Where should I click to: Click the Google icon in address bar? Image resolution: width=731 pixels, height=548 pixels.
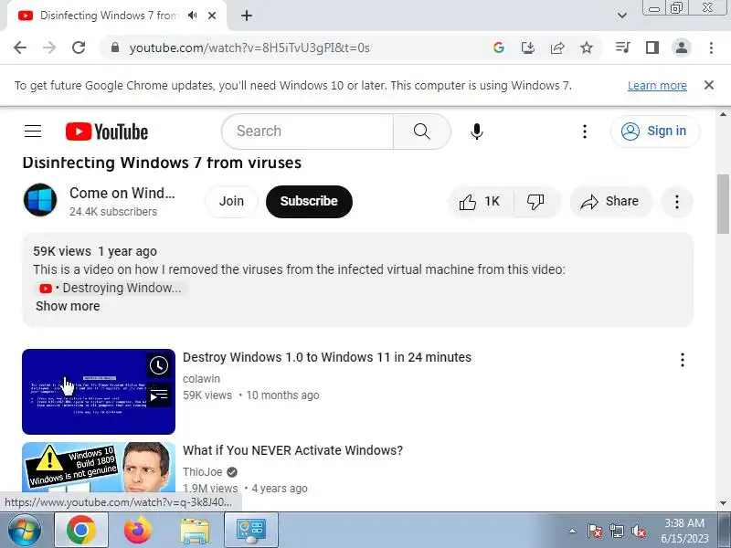(x=498, y=47)
